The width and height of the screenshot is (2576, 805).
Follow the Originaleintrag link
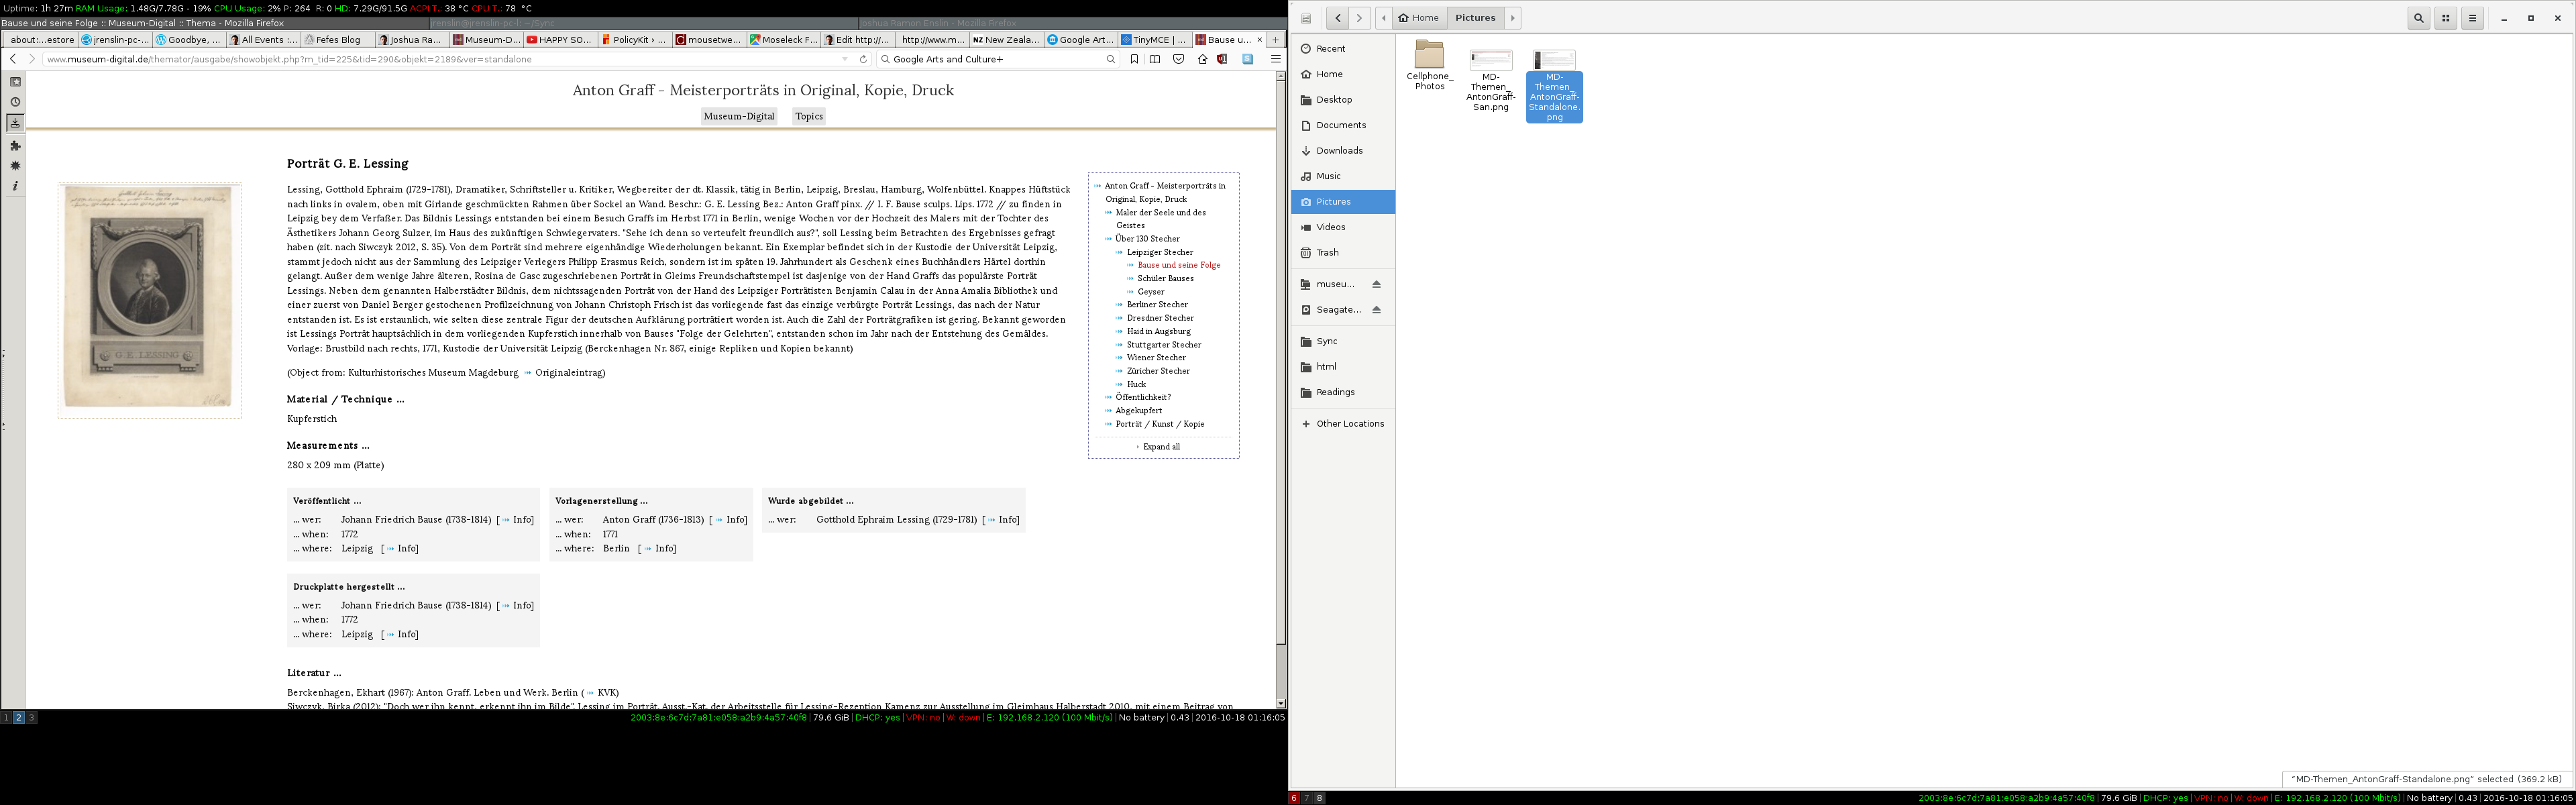click(x=570, y=373)
